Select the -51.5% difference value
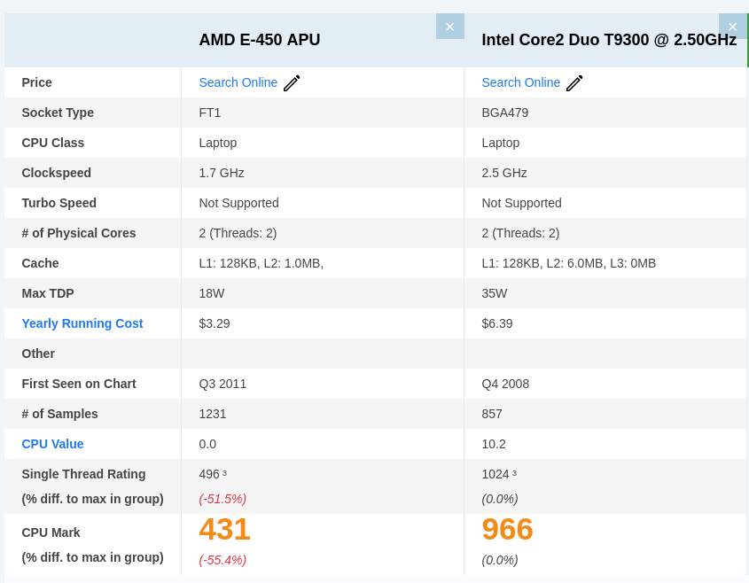The height and width of the screenshot is (583, 749). [222, 499]
